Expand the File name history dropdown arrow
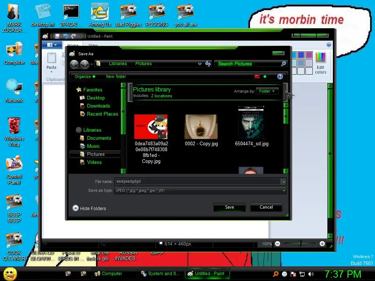This screenshot has width=375, height=281. coord(284,181)
